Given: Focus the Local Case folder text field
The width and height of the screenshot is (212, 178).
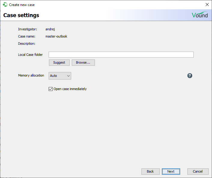Looking at the screenshot, I should pos(121,55).
